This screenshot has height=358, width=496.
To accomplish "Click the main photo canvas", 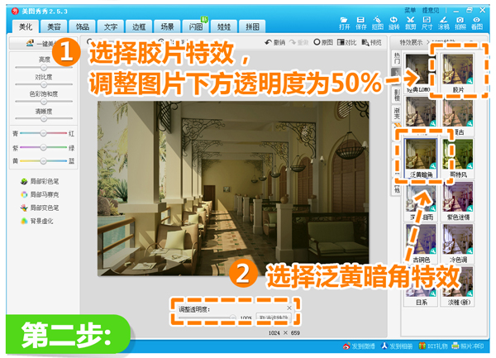I will pyautogui.click(x=233, y=189).
